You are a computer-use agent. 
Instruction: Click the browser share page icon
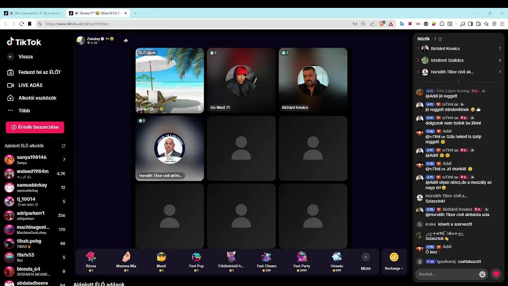pos(372,24)
